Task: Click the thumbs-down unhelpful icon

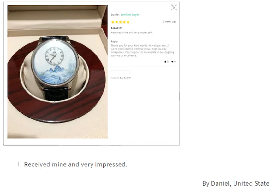Action: tap(172, 62)
